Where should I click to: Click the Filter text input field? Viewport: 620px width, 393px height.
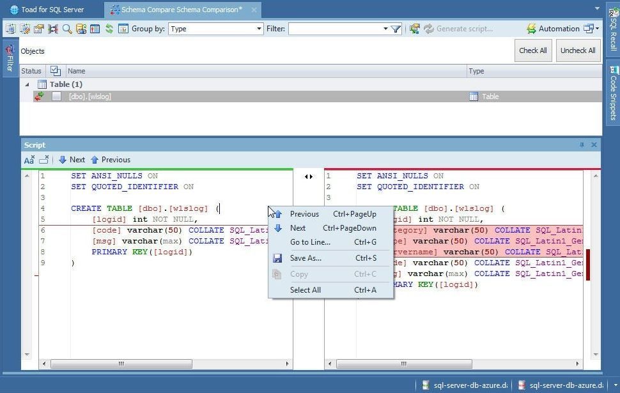click(336, 29)
